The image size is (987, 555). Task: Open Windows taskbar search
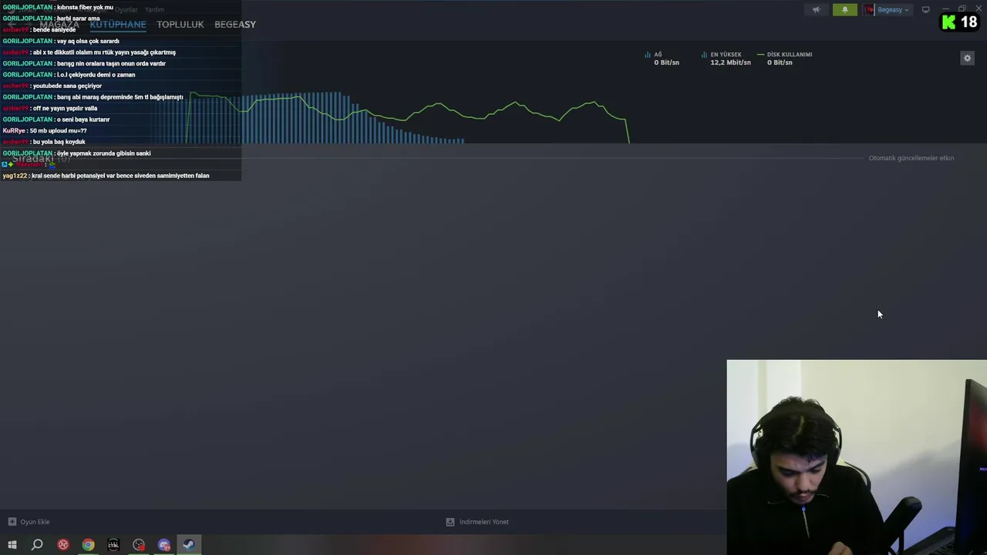(36, 545)
